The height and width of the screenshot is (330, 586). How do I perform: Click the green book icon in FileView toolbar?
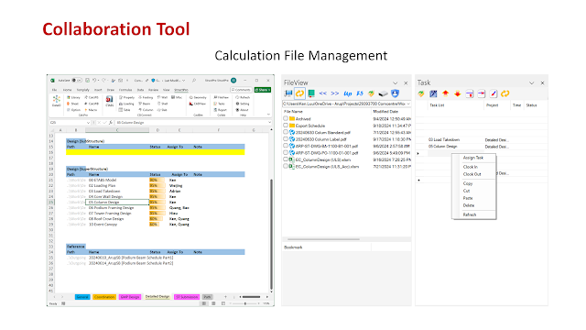[x=311, y=93]
